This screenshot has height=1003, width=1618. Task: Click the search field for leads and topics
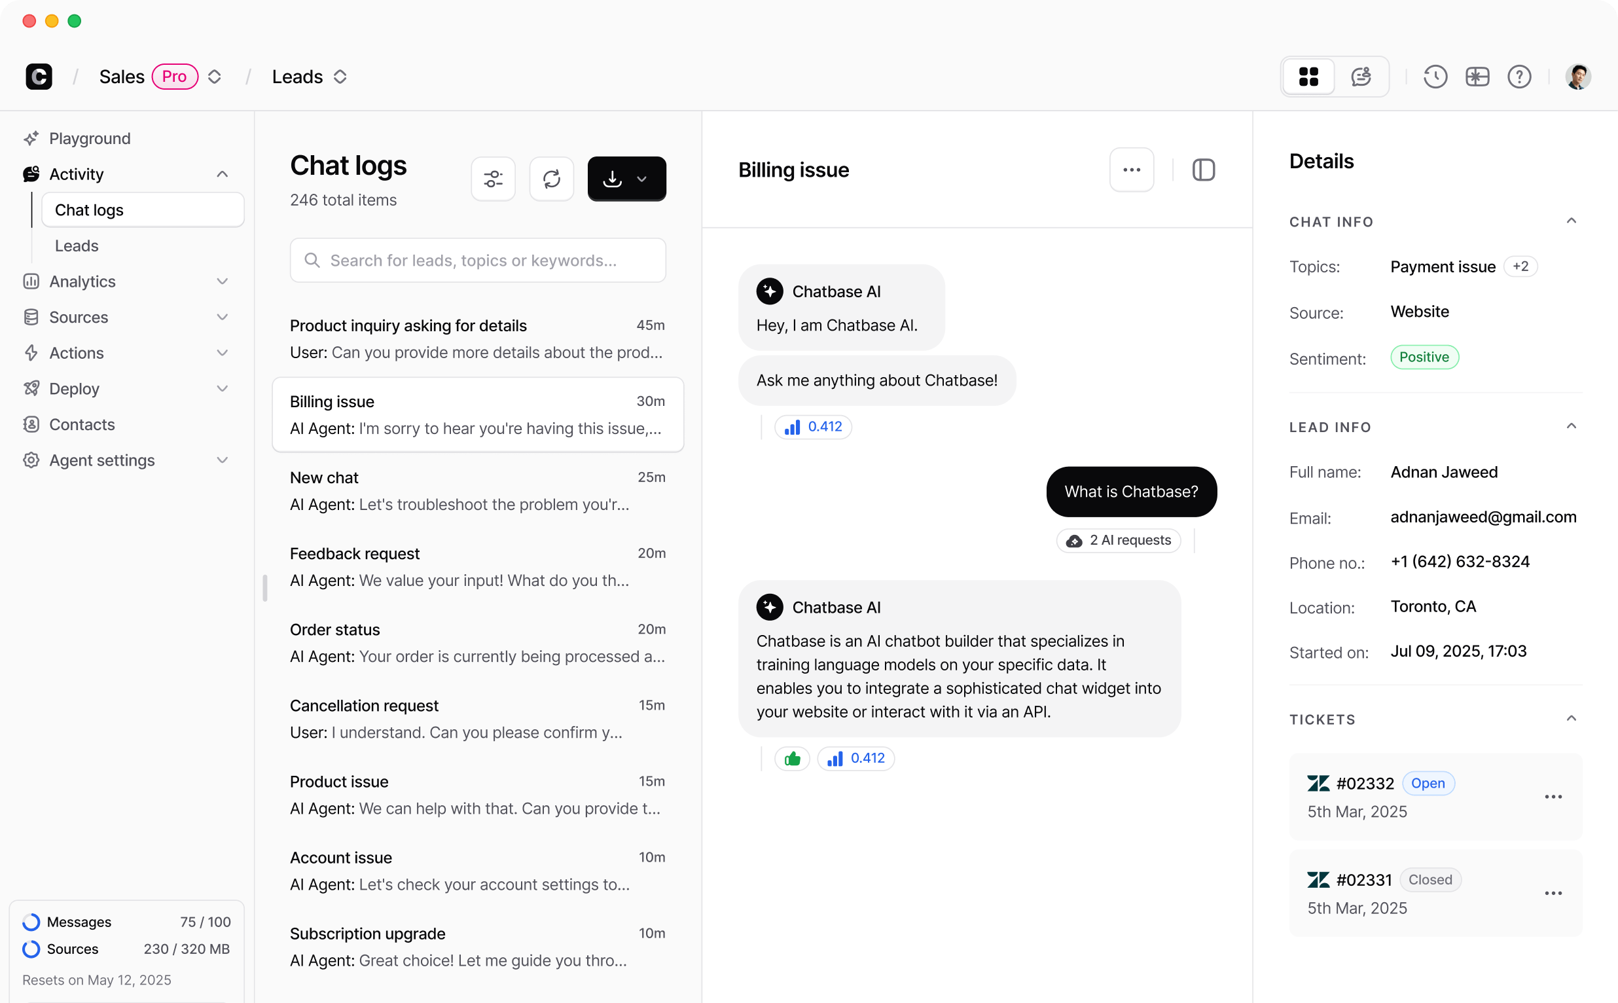point(477,260)
